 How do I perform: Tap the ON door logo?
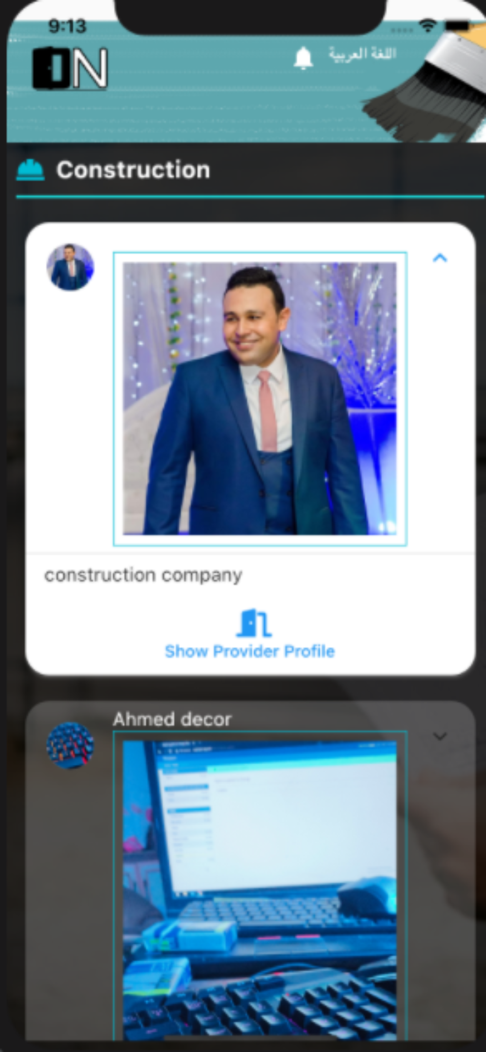coord(70,68)
